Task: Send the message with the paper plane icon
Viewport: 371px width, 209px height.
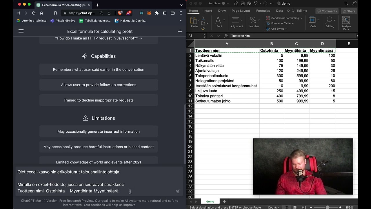Action: tap(177, 191)
